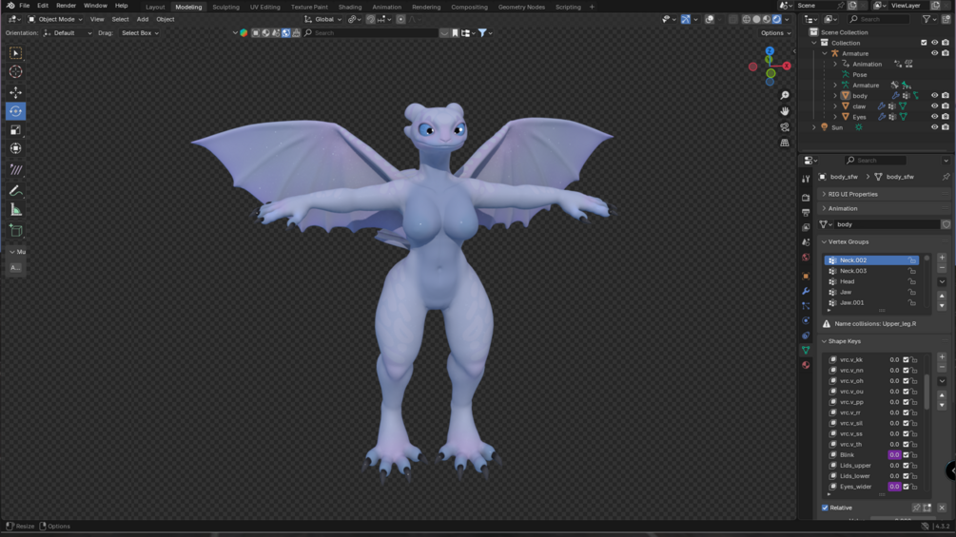
Task: Click the Eyes_wider shape key value field
Action: [894, 487]
